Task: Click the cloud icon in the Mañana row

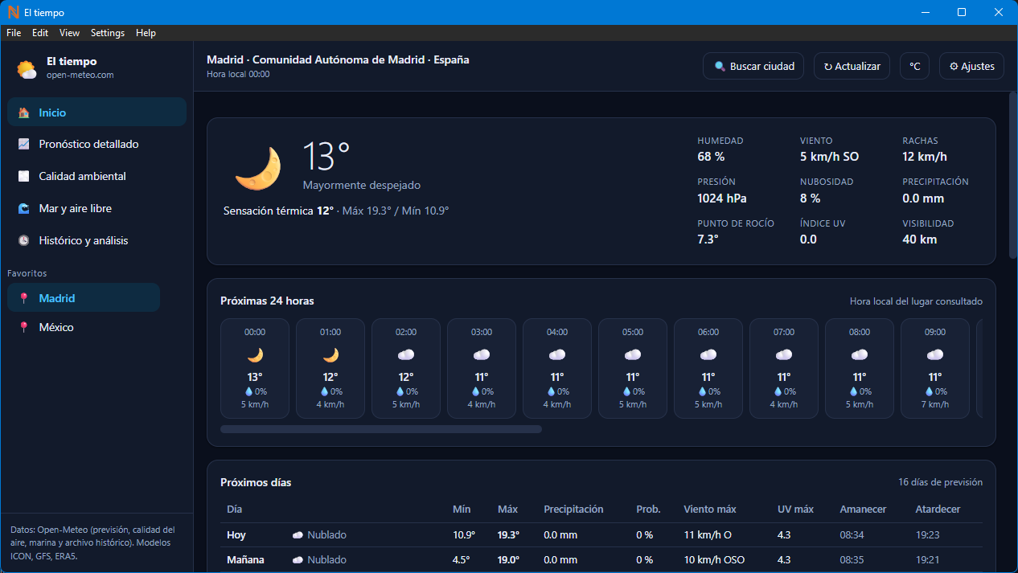Action: click(x=298, y=560)
